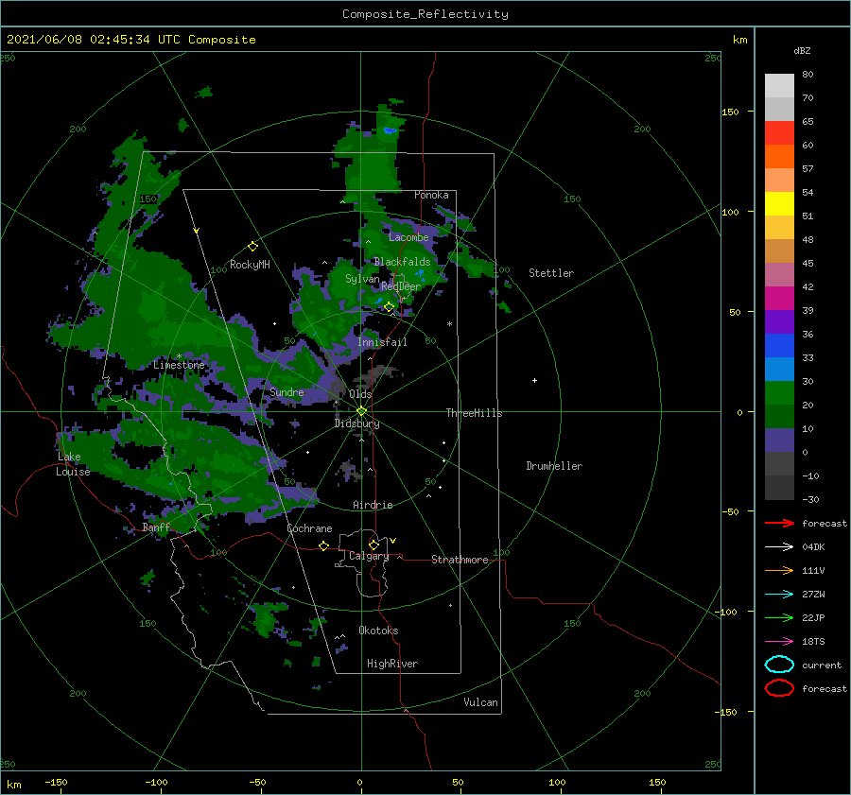This screenshot has width=851, height=795.
Task: Click the yellow diamond marker near RockyMH
Action: pyautogui.click(x=252, y=247)
